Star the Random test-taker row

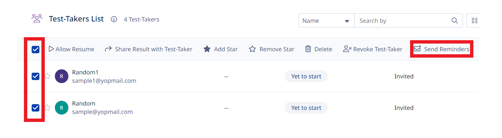(x=47, y=108)
